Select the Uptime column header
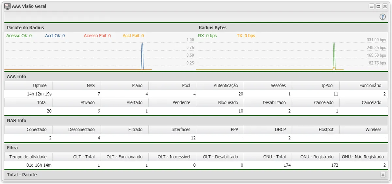The image size is (392, 184). 28,85
